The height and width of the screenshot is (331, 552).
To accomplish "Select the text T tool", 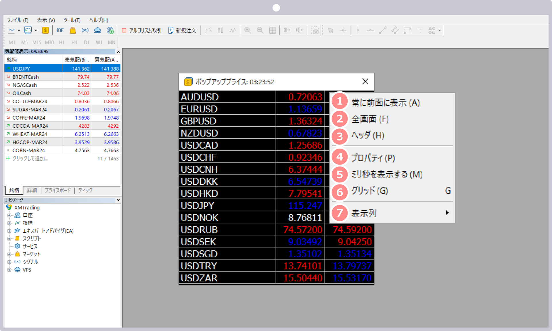I will pos(420,30).
